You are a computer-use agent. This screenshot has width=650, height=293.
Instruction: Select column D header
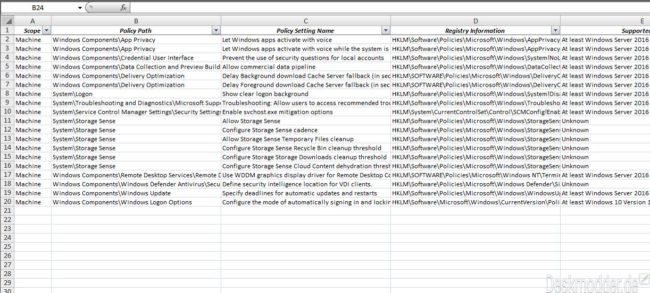tap(476, 21)
